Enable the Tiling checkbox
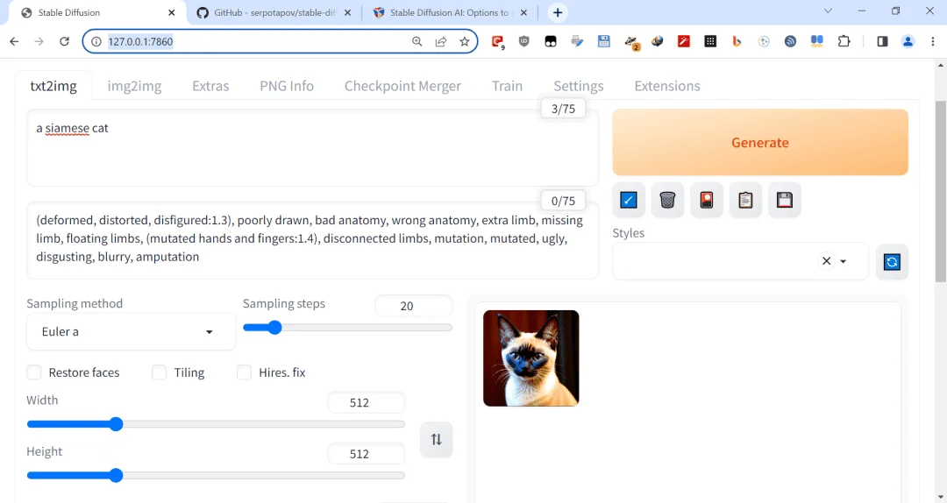This screenshot has height=503, width=947. click(x=160, y=372)
